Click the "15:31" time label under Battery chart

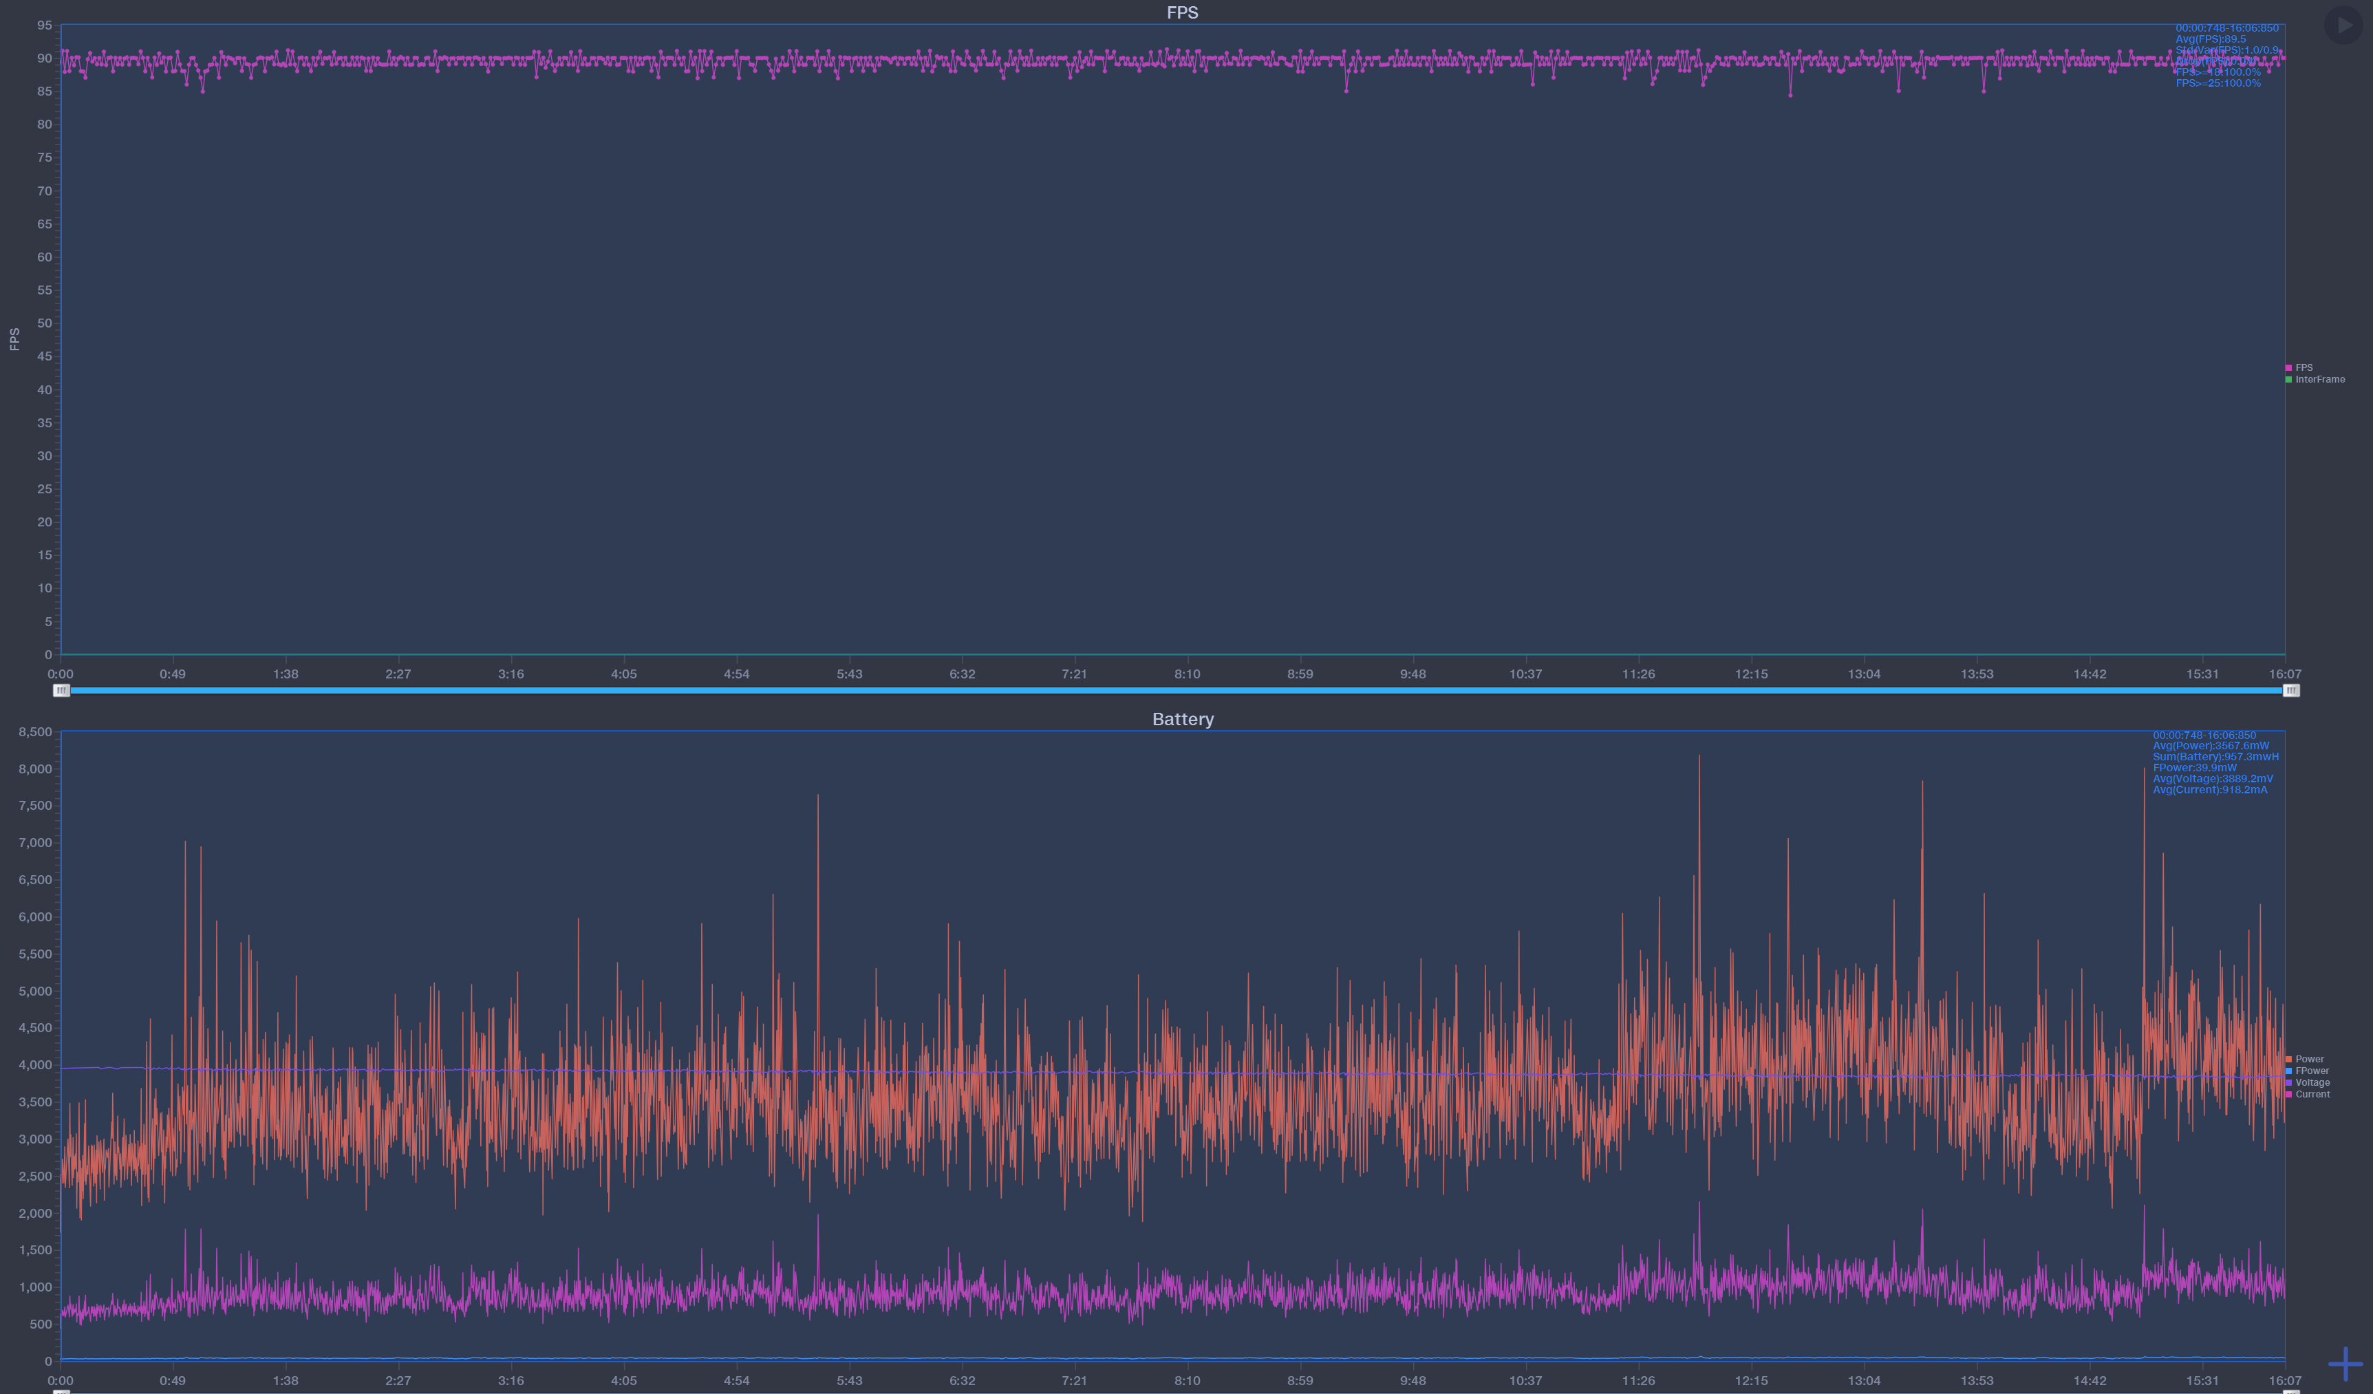click(2202, 1381)
